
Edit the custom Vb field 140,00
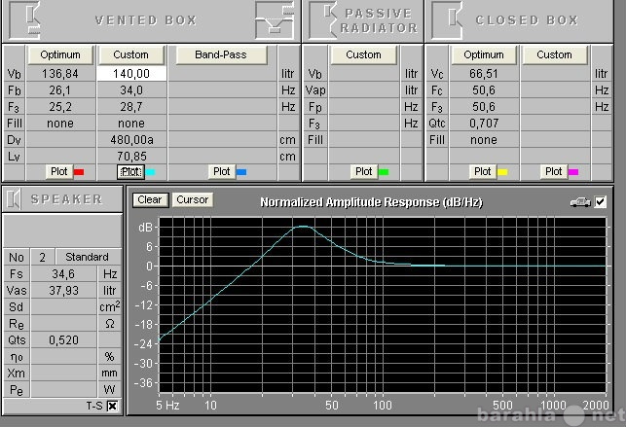131,74
